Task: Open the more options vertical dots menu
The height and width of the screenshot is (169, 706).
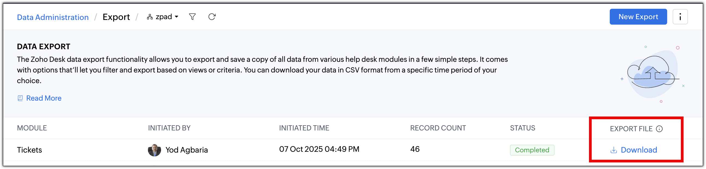Action: (680, 17)
